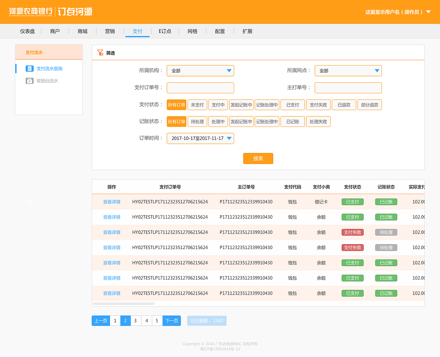440x357 pixels.
Task: Go to 上一页 previous page
Action: (101, 321)
